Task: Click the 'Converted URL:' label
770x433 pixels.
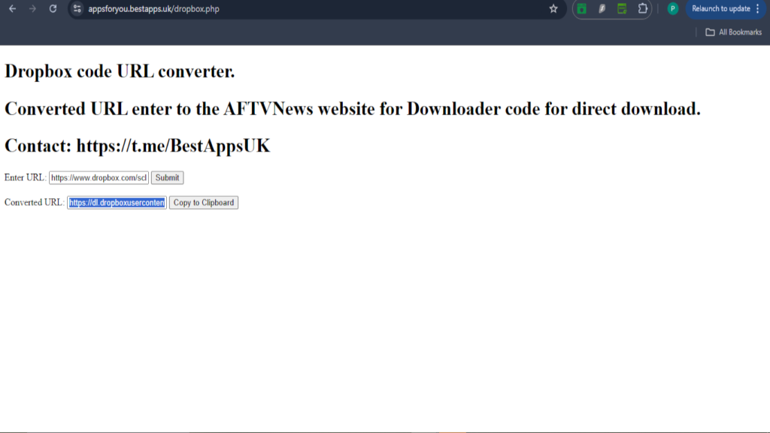Action: coord(35,203)
